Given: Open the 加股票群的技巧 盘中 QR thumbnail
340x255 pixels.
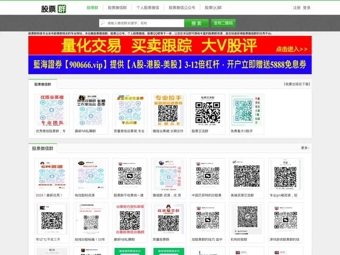Looking at the screenshot, I should point(207,219).
